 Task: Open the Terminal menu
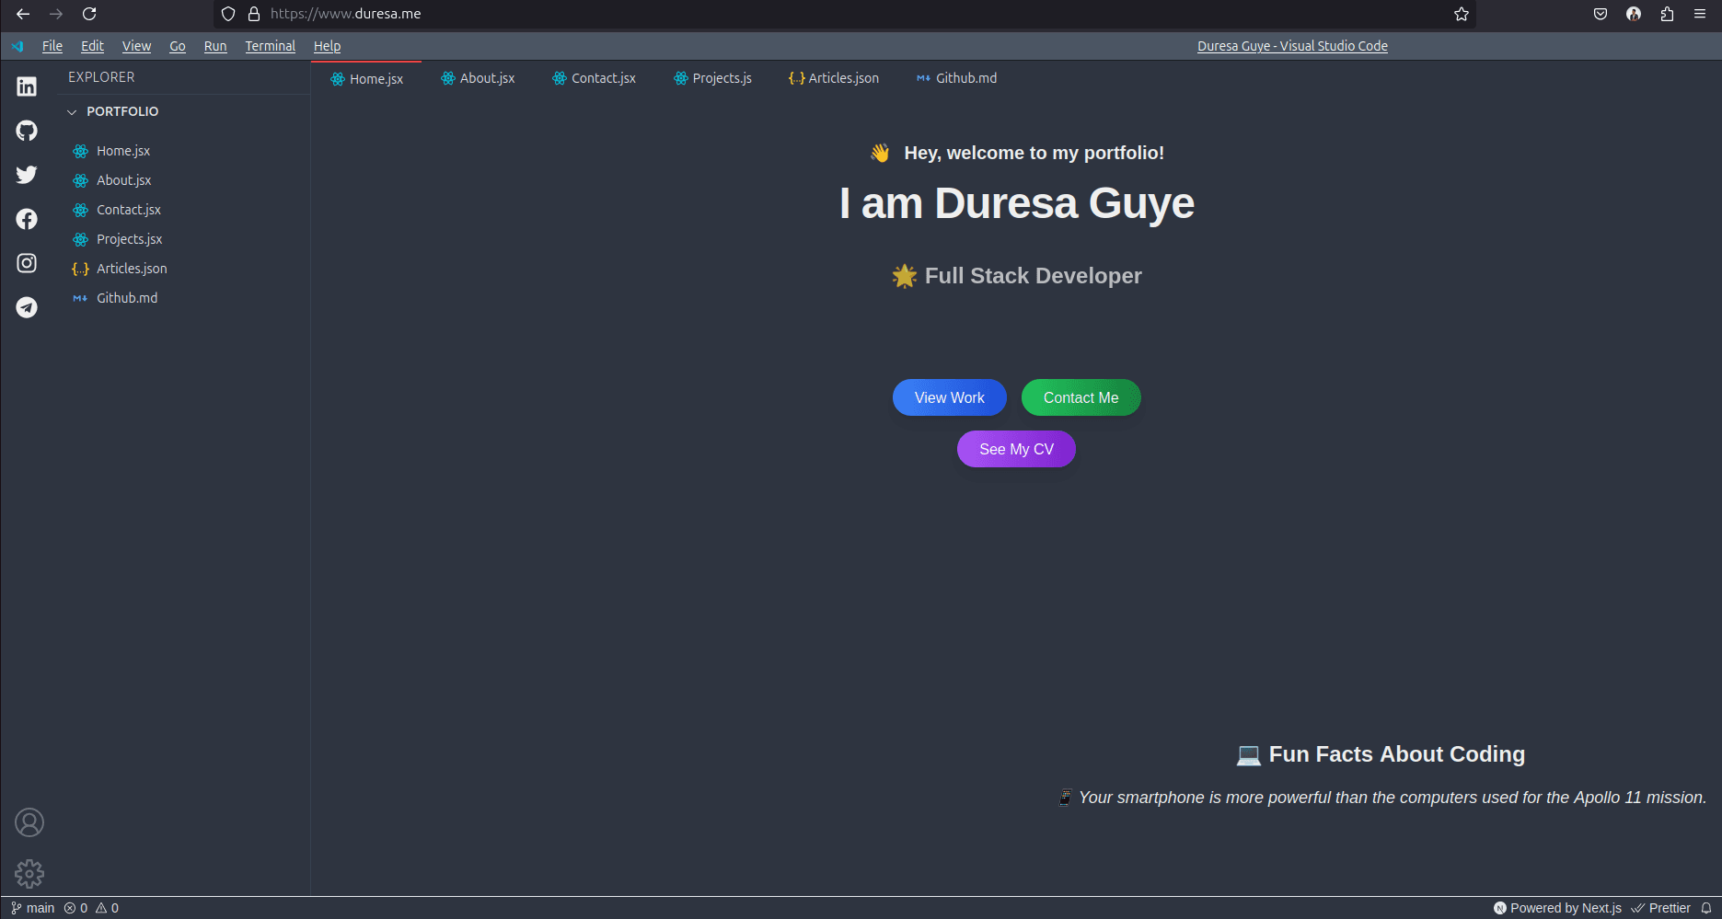(270, 46)
